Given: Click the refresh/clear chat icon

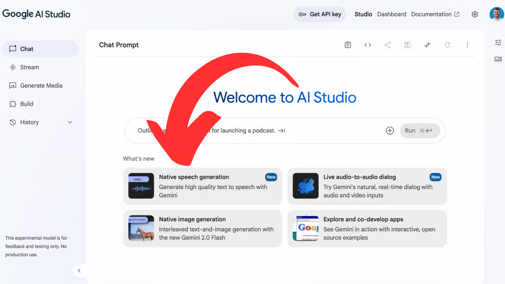Looking at the screenshot, I should 447,45.
